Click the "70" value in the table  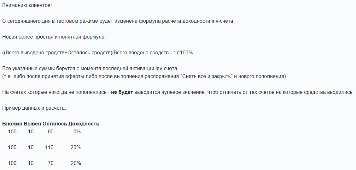click(50, 163)
